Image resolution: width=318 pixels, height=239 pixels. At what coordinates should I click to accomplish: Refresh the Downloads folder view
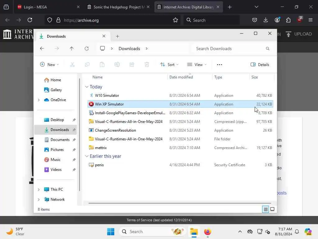(87, 49)
